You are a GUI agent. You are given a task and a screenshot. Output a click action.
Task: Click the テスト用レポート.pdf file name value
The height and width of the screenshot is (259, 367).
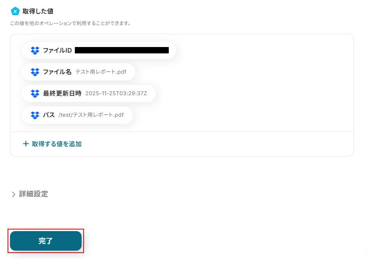pos(101,72)
